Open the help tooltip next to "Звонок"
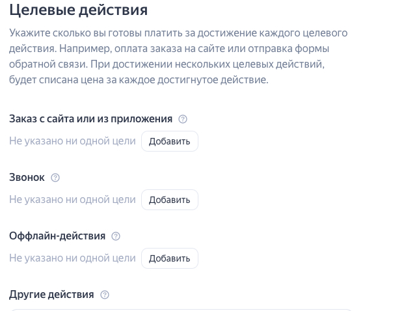404x311 pixels. (55, 178)
